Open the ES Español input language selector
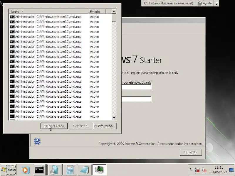Screen dimensions: 235x176 pos(168,3)
